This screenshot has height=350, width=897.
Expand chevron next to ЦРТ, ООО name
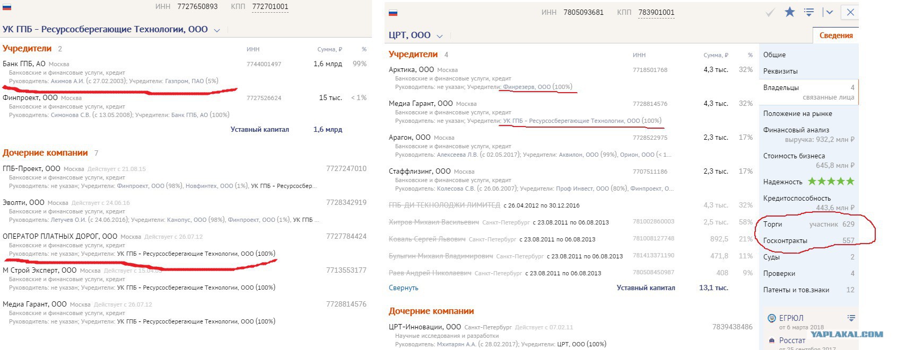[x=439, y=36]
